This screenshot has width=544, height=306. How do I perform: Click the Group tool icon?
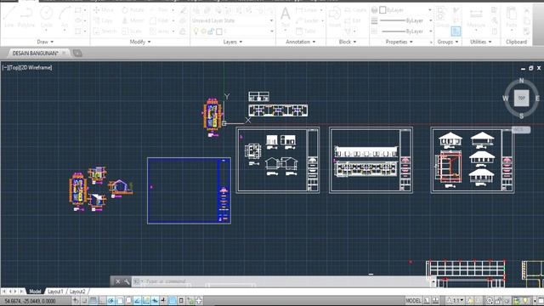(x=442, y=17)
